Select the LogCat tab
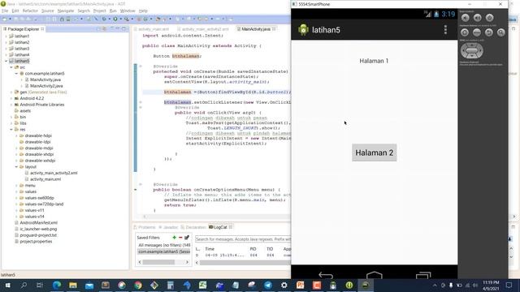The height and width of the screenshot is (292, 520). [220, 227]
